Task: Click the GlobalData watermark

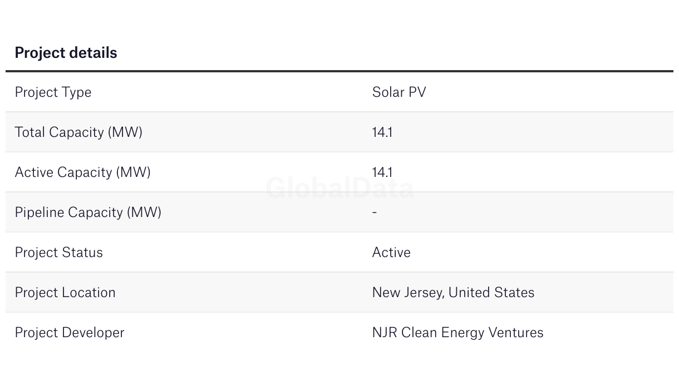Action: click(339, 189)
